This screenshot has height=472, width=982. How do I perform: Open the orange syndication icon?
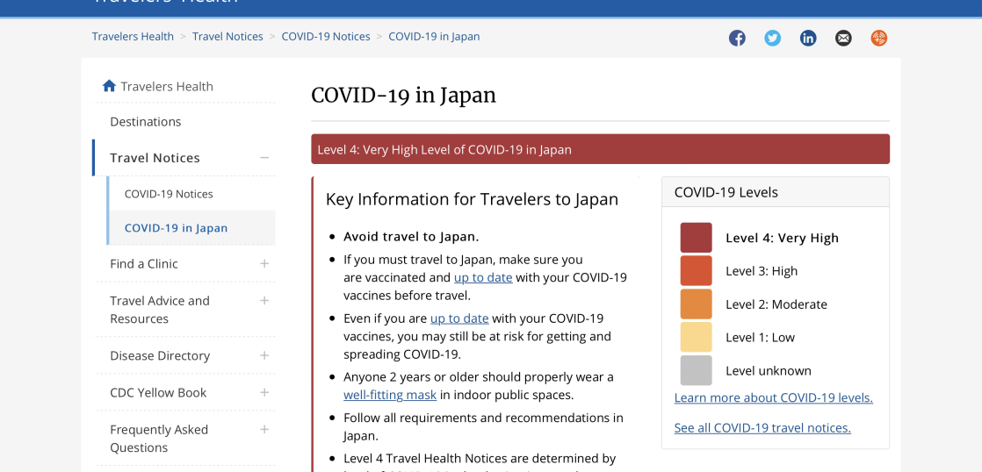(878, 38)
